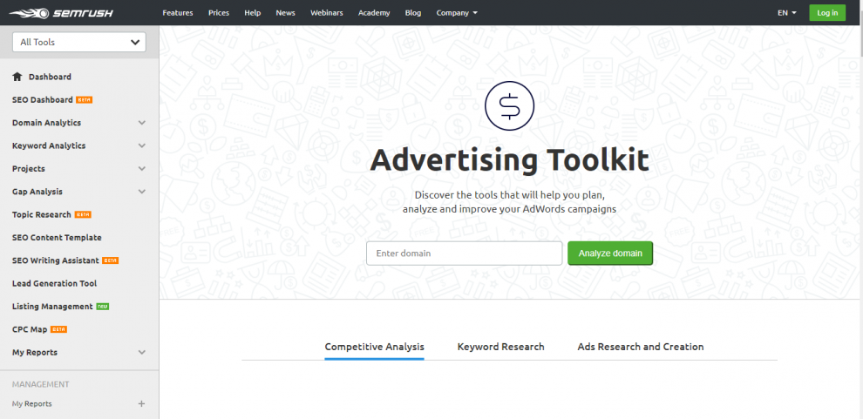The height and width of the screenshot is (419, 863).
Task: Switch to the Keyword Research tab
Action: coord(500,347)
